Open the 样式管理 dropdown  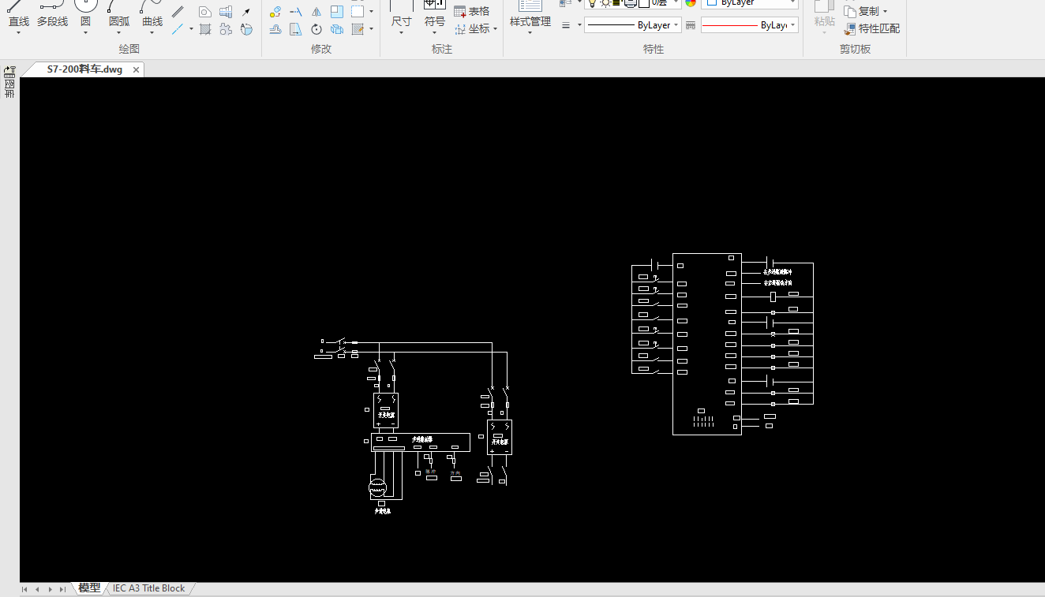(x=530, y=32)
